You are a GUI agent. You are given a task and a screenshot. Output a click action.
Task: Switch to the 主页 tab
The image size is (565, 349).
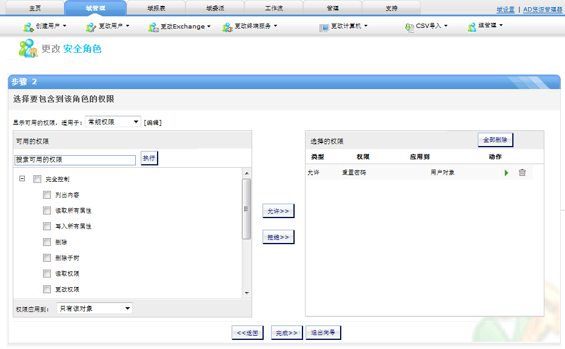pyautogui.click(x=35, y=8)
